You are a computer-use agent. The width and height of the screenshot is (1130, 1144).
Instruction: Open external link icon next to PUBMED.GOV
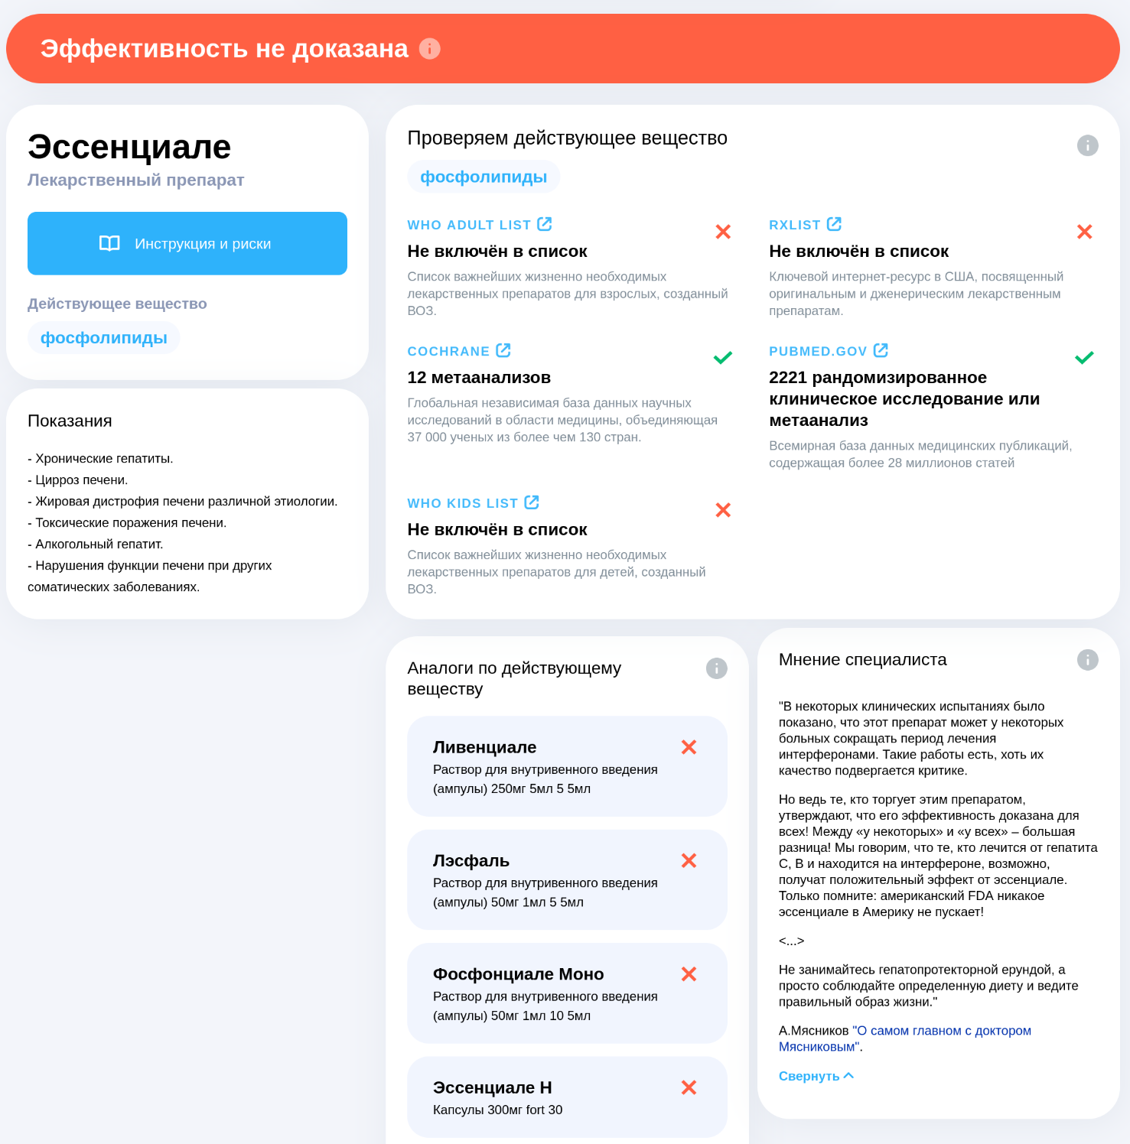tap(881, 350)
